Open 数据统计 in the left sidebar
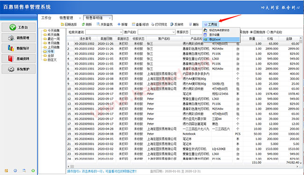 click(x=19, y=48)
